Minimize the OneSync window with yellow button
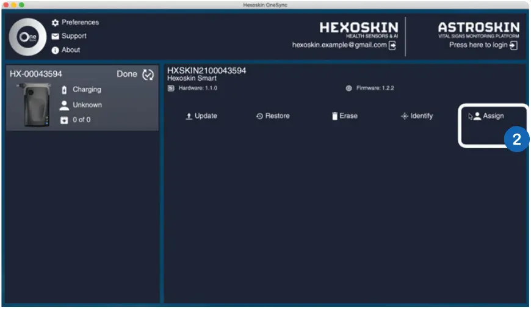 pyautogui.click(x=14, y=5)
